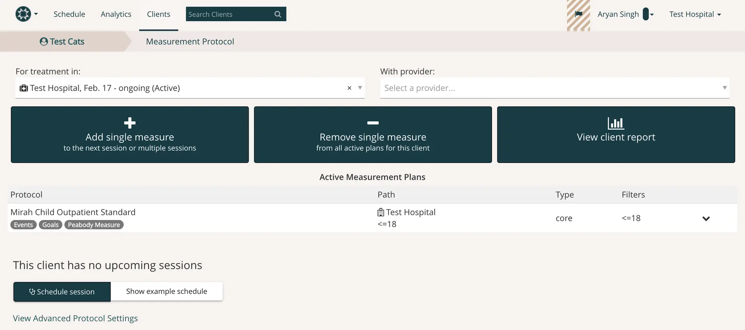This screenshot has height=330, width=745.
Task: Switch to the Analytics tab
Action: 116,14
